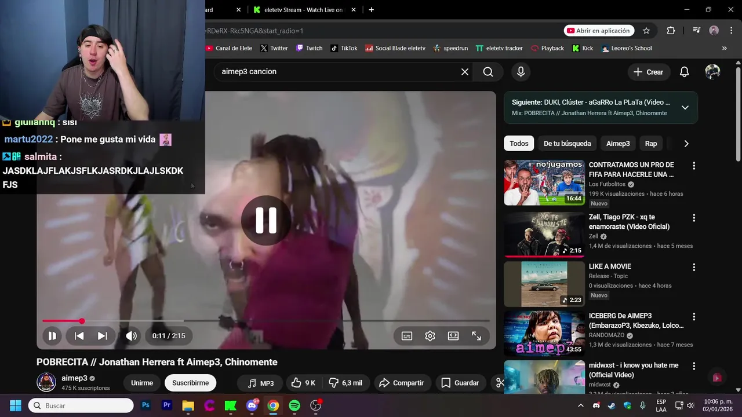Open the Compartir share dialog
Screen dimensions: 742x417
(x=401, y=383)
